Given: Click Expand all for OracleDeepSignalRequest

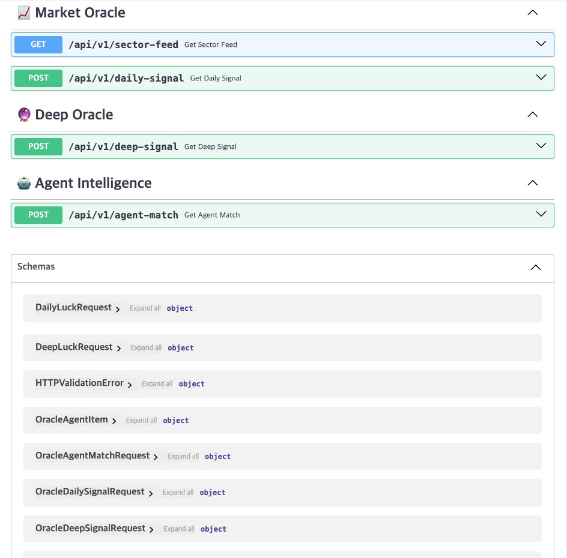Looking at the screenshot, I should [178, 529].
